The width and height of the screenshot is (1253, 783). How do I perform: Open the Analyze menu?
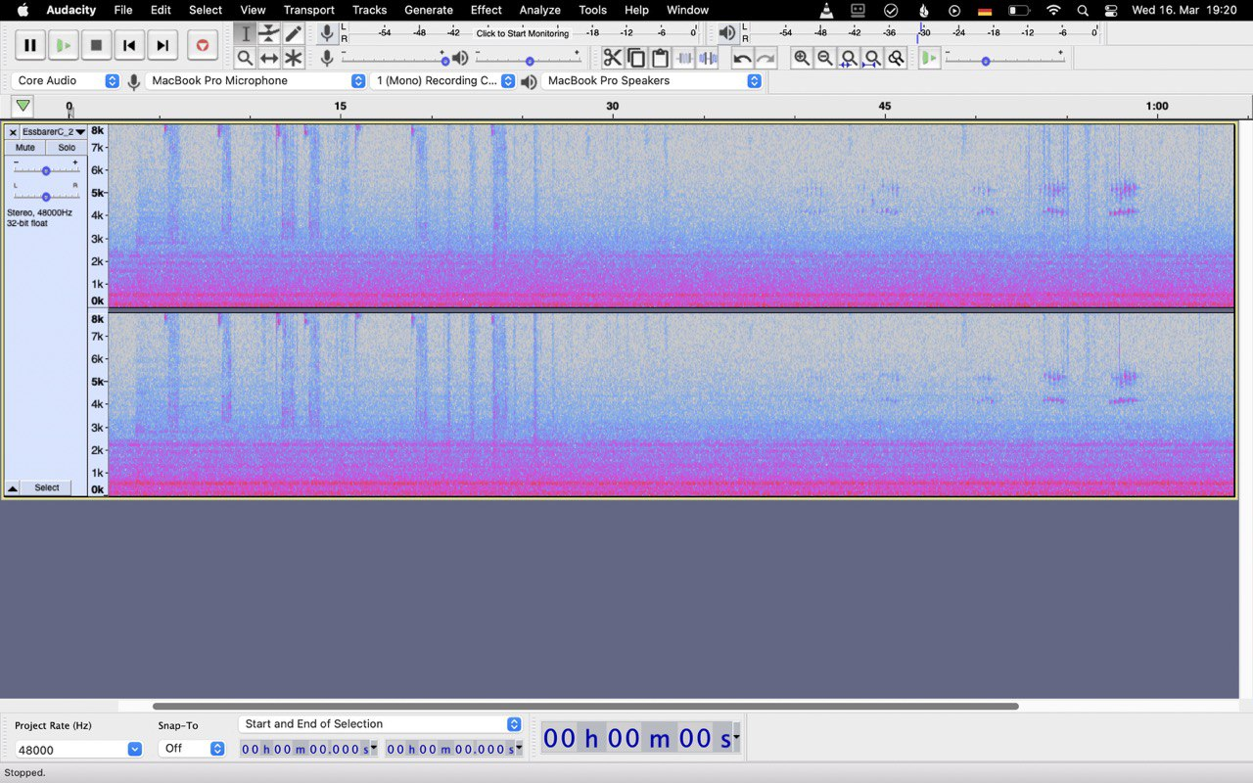(539, 10)
